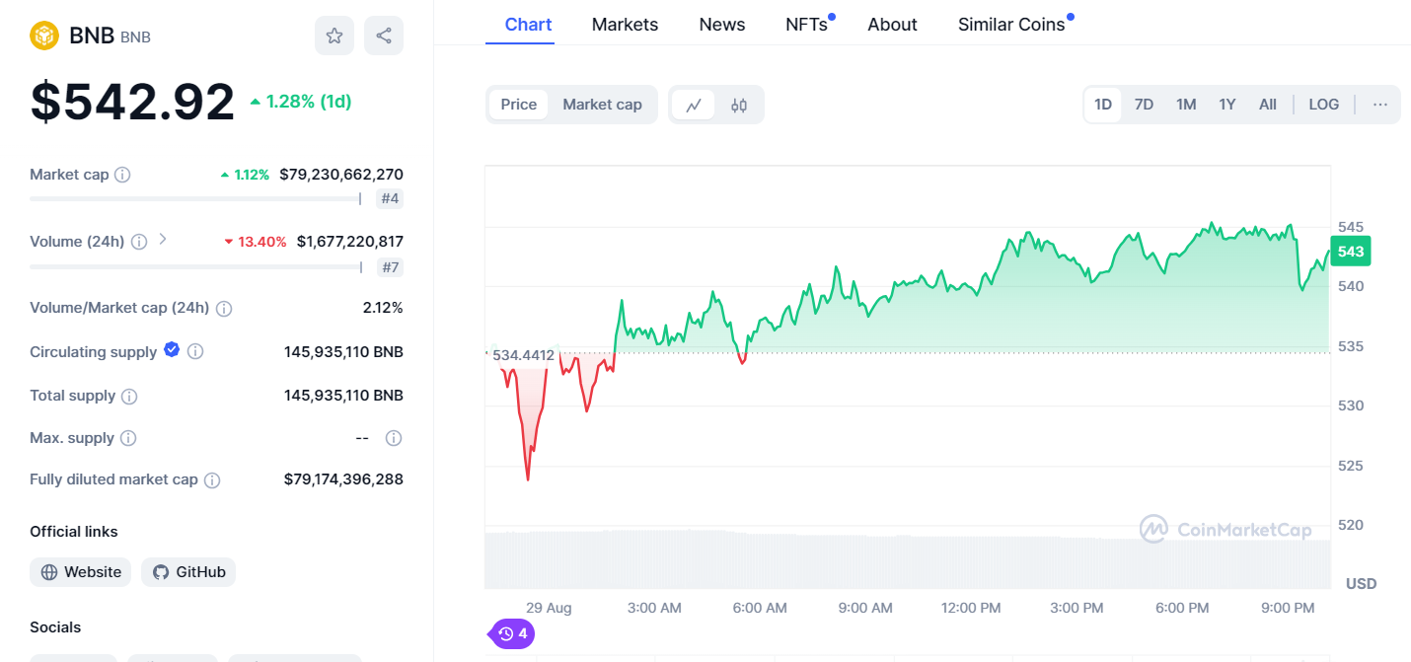Click the green 543 current price label

[x=1351, y=252]
